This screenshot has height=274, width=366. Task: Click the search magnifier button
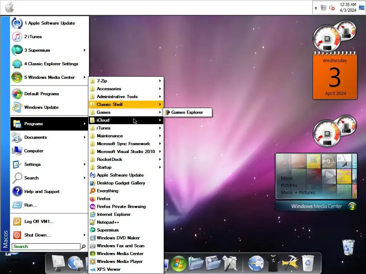tap(83, 247)
